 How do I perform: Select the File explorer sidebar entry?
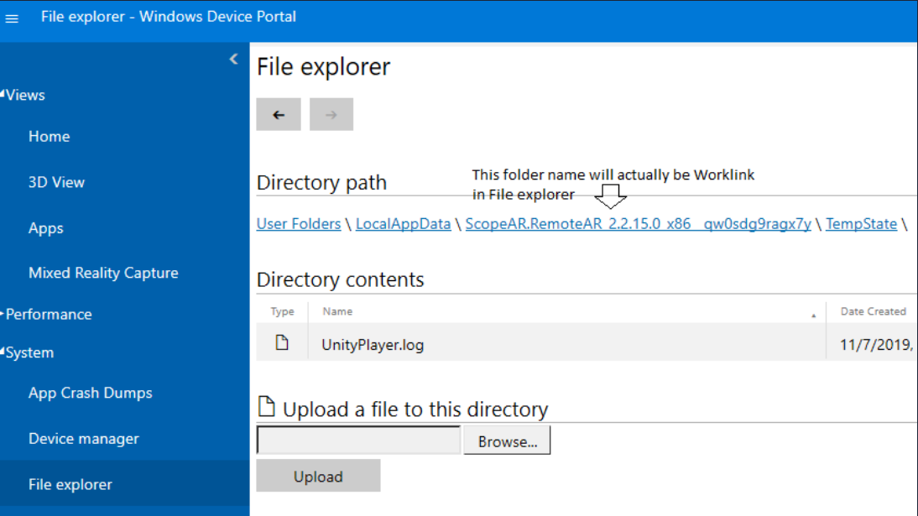click(68, 484)
